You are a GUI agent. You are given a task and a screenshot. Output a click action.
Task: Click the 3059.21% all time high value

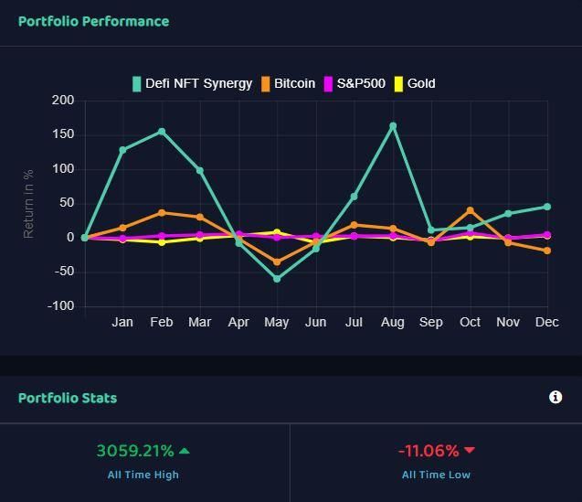click(x=135, y=451)
